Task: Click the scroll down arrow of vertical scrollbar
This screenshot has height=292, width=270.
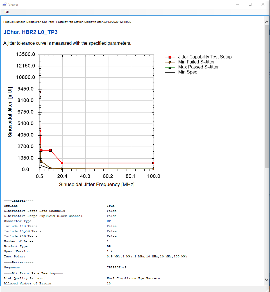Action: click(267, 280)
